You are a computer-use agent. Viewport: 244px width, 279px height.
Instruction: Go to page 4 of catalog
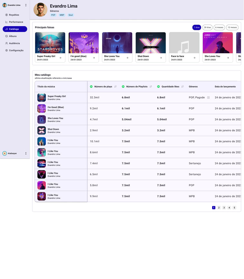tap(229, 208)
